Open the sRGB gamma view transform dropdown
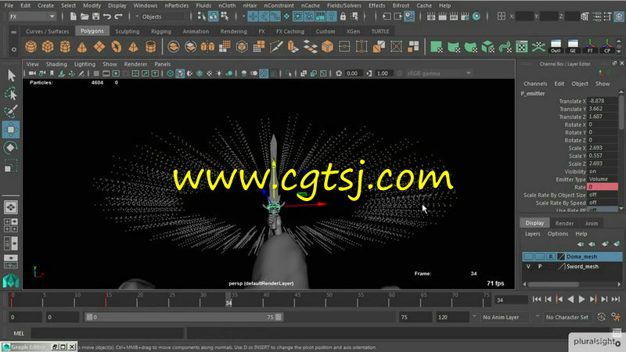Image resolution: width=626 pixels, height=352 pixels. coord(439,74)
